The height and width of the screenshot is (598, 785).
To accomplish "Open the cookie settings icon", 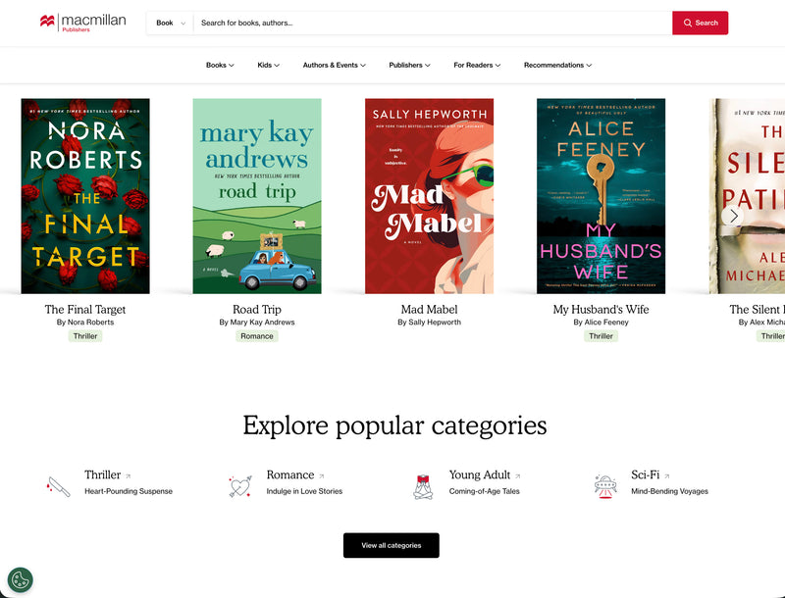I will [21, 580].
